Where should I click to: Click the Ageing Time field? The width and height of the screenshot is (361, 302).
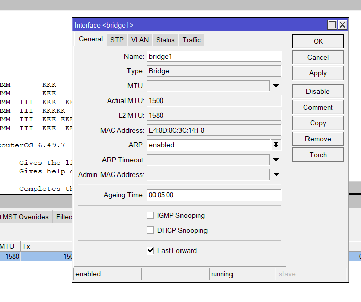click(x=214, y=195)
